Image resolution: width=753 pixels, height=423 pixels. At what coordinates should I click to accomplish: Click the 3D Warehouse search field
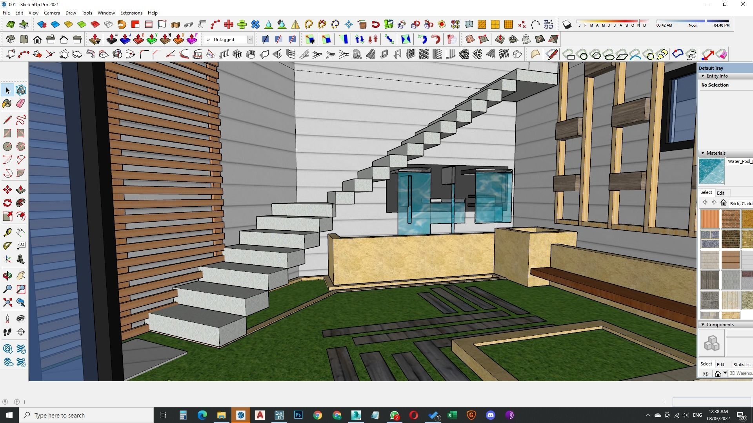pos(740,374)
